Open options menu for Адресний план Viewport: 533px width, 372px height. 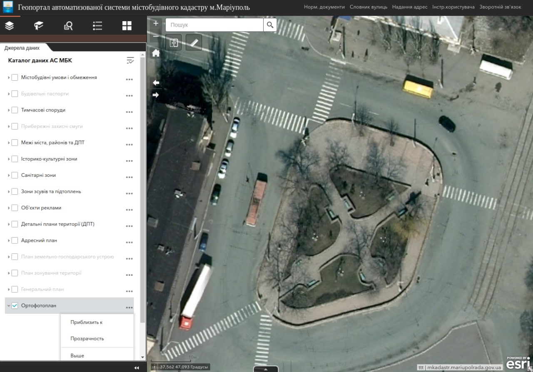pyautogui.click(x=130, y=242)
